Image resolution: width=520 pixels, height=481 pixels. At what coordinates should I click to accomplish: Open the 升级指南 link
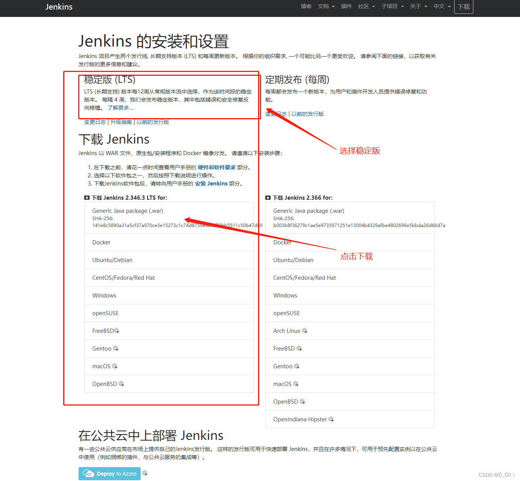[121, 122]
